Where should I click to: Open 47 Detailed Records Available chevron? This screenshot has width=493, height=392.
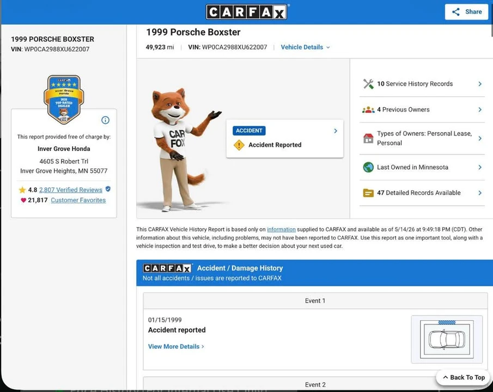[480, 193]
